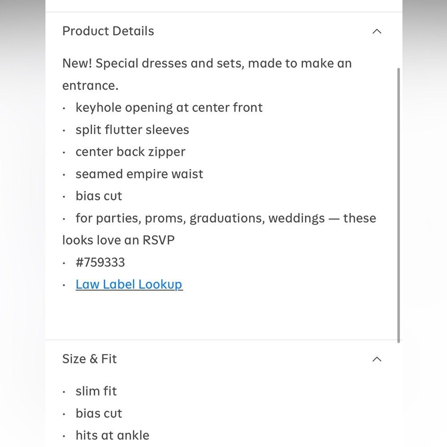Viewport: 447px width, 447px height.
Task: Click the divider above the Size & Fit section
Action: click(224, 340)
